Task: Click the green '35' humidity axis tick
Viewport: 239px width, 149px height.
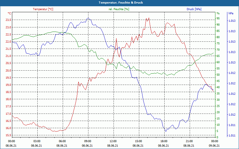Action: (218, 94)
